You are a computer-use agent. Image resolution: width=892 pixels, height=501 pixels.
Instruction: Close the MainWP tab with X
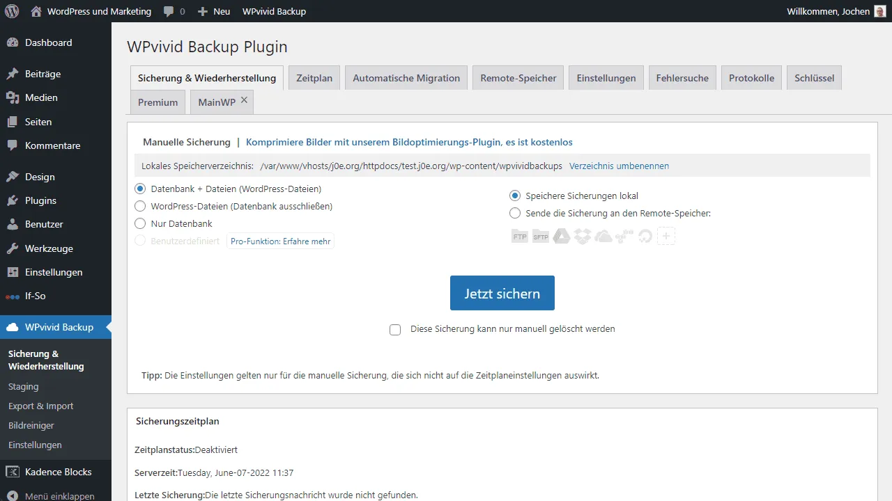coord(244,100)
